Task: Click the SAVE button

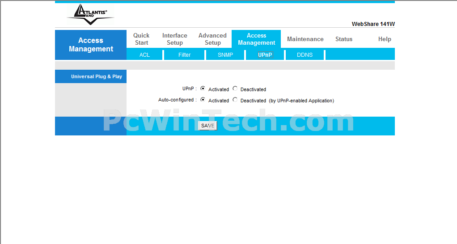Action: click(x=207, y=126)
